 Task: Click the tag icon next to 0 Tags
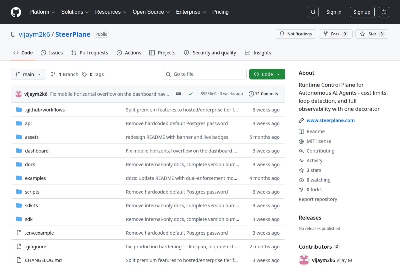coord(84,74)
